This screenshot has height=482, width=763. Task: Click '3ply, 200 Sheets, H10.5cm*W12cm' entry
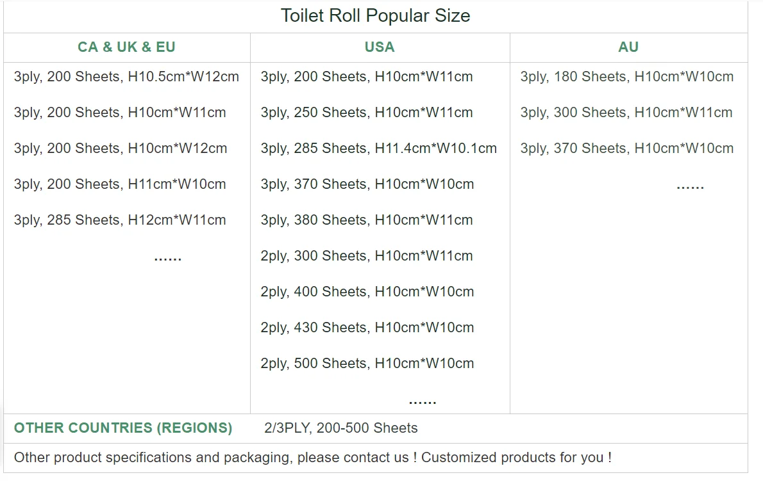pos(126,77)
